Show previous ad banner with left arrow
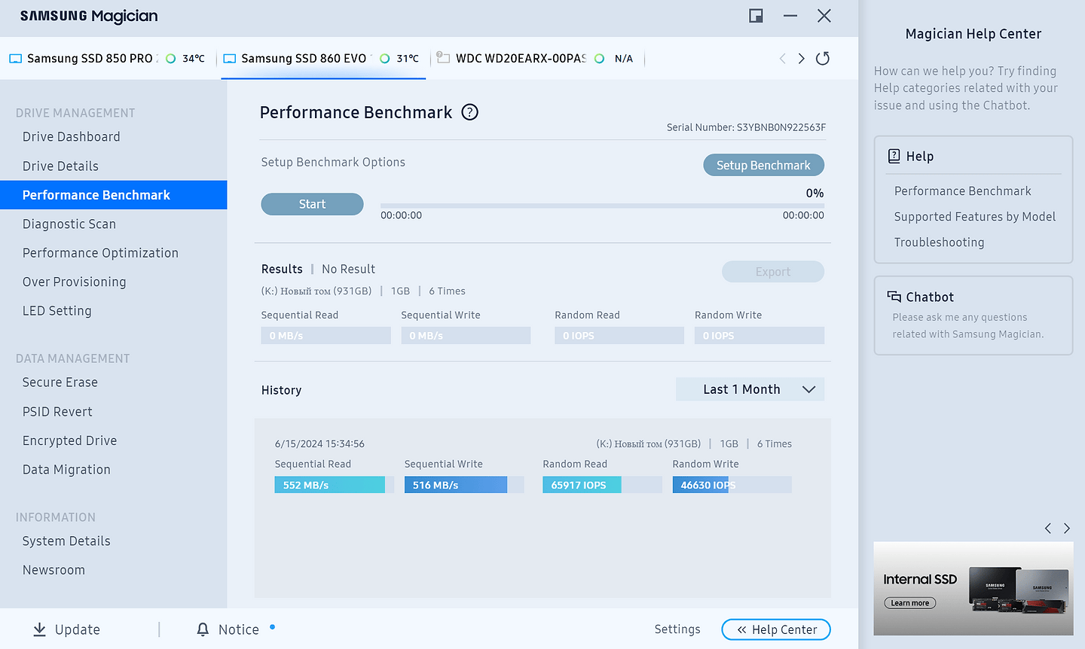 click(1048, 529)
